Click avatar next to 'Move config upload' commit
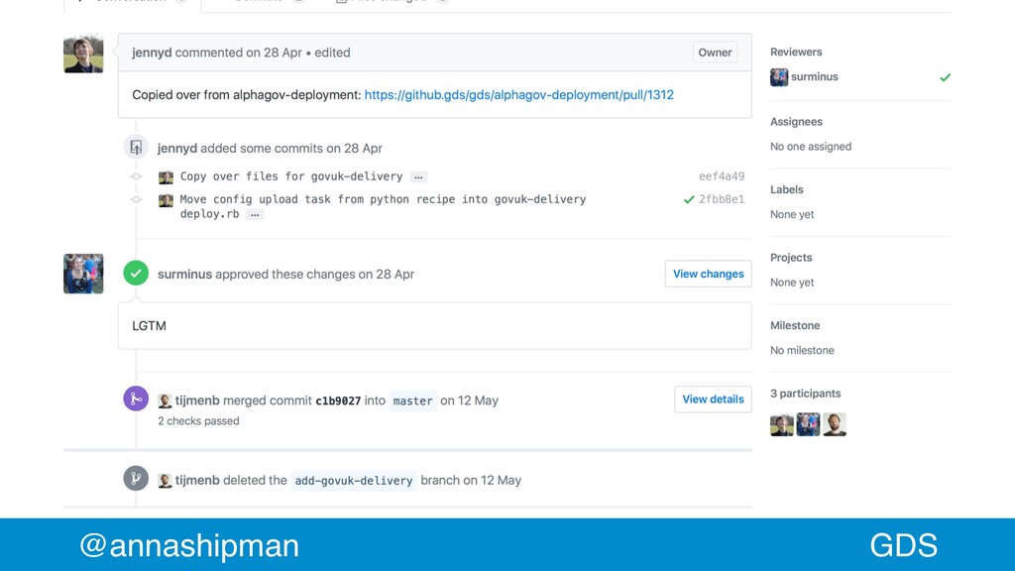Viewport: 1015px width, 571px height. tap(166, 200)
